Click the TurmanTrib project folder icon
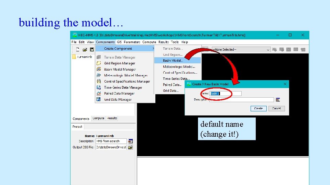Viewport: 330px width, 185px height. pos(74,57)
